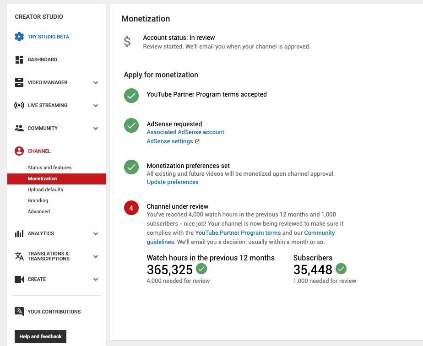Screen dimensions: 423x346
Task: Click the green check beside Monetization preferences set
Action: point(131,167)
